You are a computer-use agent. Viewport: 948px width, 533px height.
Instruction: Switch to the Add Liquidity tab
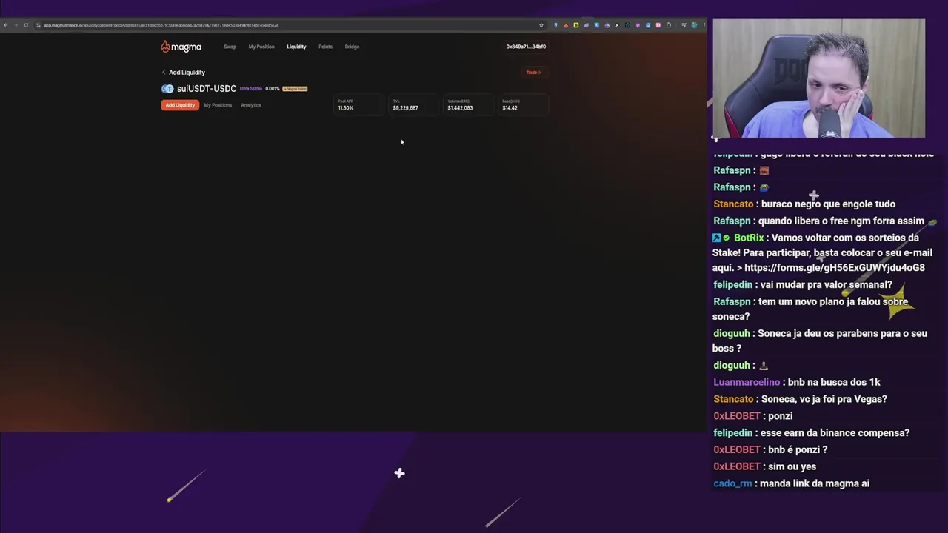(x=180, y=105)
